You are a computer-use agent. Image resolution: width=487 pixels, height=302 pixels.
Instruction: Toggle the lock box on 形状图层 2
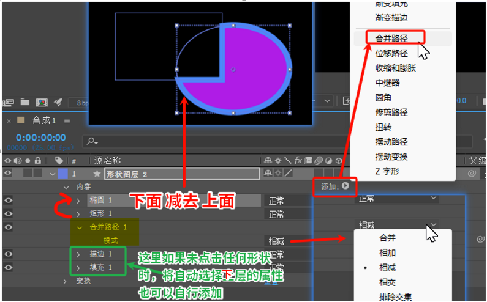point(38,173)
